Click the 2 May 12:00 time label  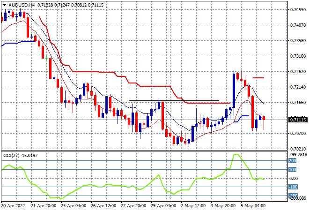(x=193, y=206)
